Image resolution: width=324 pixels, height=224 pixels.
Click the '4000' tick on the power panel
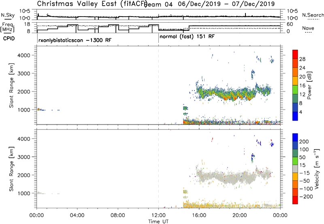(x=24, y=55)
